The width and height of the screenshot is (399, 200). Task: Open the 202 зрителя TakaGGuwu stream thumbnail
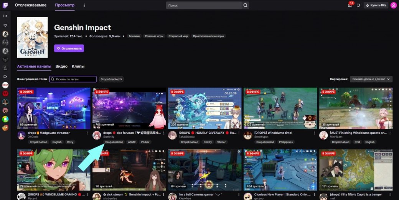pyautogui.click(x=204, y=108)
